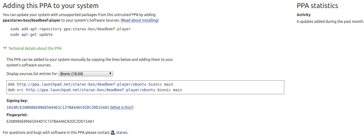364x136 pixels.
Task: Click the Signing key label
Action: 17,101
